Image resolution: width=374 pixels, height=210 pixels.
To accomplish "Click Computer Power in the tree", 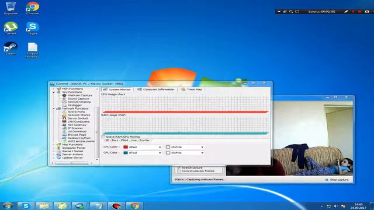I will (x=74, y=148).
